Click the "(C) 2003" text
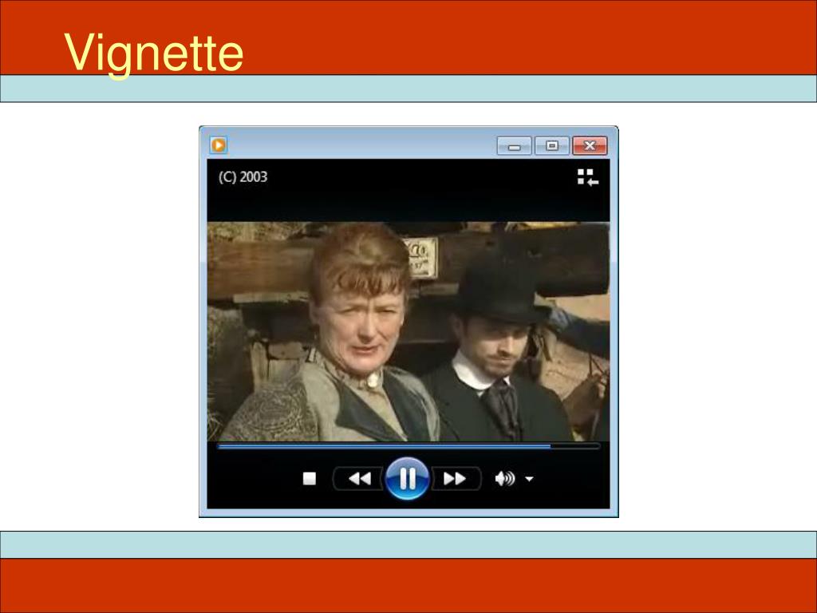 pos(243,177)
